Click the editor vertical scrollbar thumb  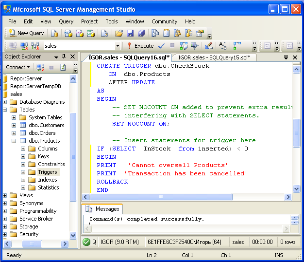click(x=296, y=133)
